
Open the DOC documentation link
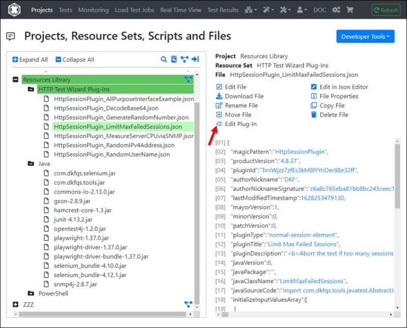(319, 10)
